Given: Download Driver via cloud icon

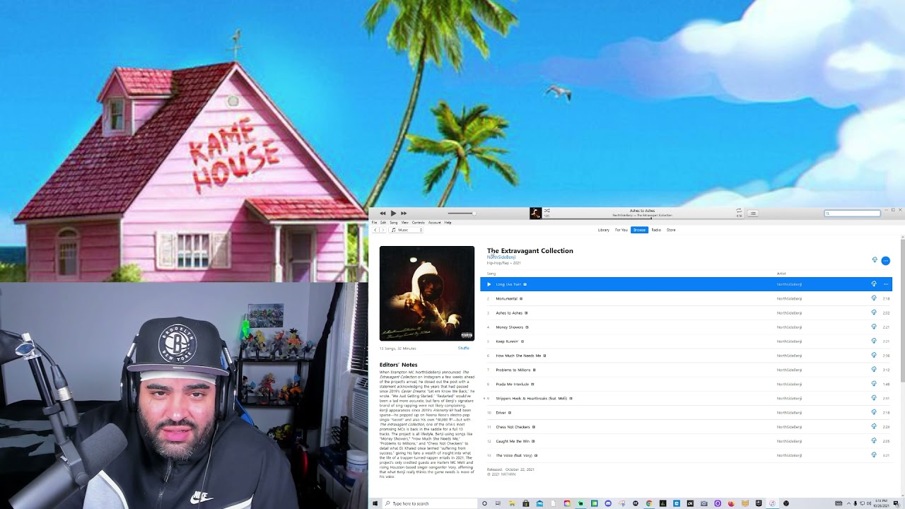Looking at the screenshot, I should pos(874,413).
